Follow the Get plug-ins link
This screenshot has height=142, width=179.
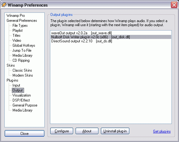point(162,131)
